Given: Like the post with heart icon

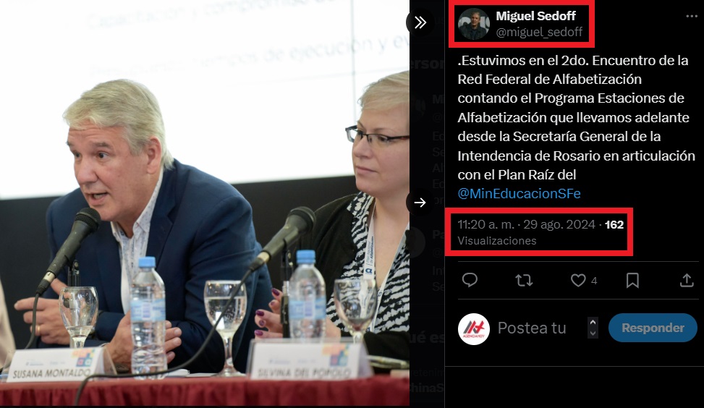Looking at the screenshot, I should (578, 280).
